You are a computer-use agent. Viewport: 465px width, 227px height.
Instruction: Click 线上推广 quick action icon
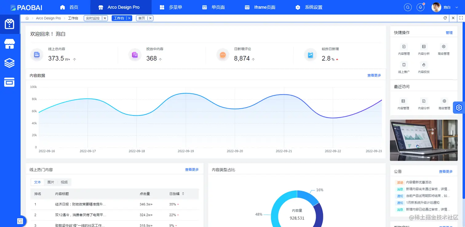tap(404, 65)
